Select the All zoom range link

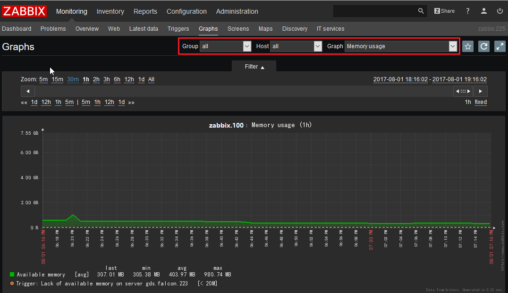coord(151,79)
